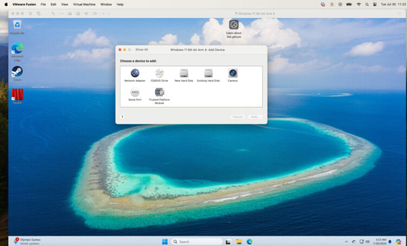Image resolution: width=407 pixels, height=246 pixels.
Task: Select the Trusted Platform Module device
Action: [159, 93]
